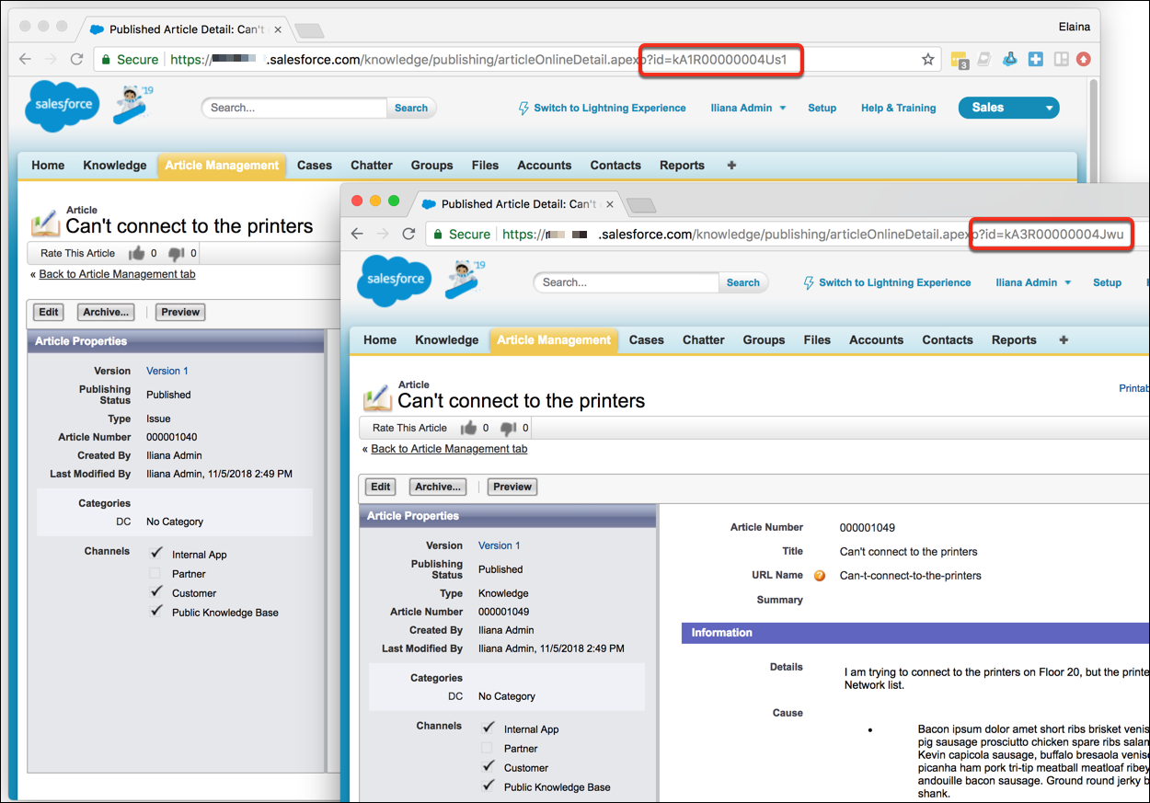Click the Preview button in back window

point(180,312)
